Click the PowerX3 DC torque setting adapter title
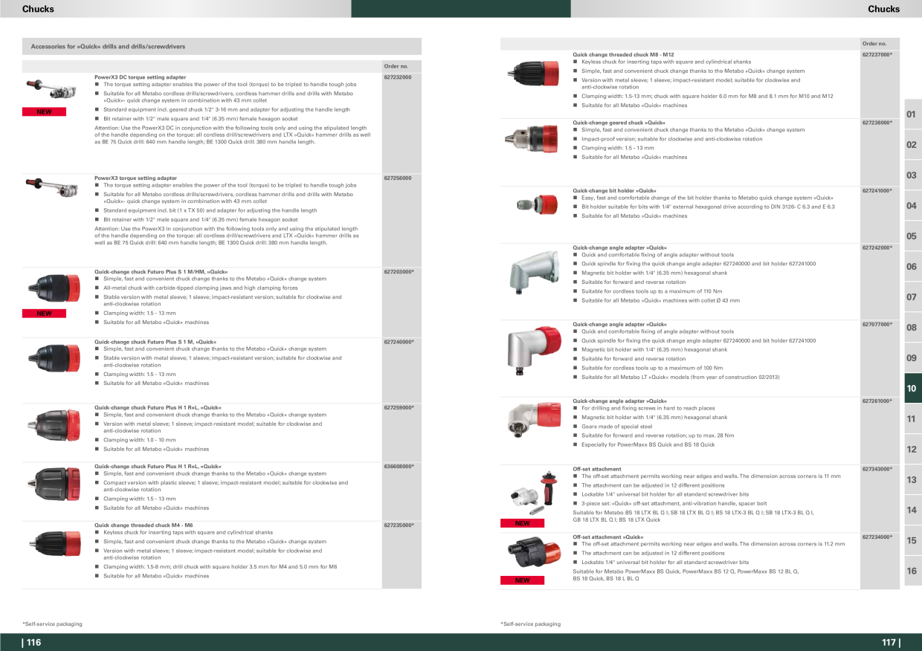 (141, 77)
